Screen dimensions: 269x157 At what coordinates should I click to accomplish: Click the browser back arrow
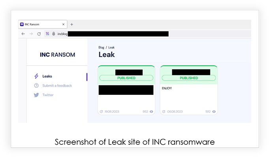click(23, 34)
